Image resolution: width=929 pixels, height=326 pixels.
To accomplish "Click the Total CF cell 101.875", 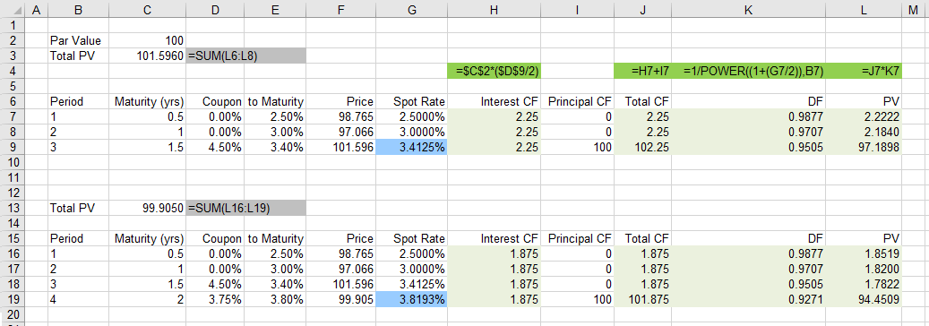I will coord(643,299).
